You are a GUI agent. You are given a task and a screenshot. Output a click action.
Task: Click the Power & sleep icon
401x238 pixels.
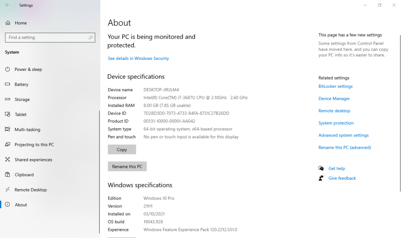pyautogui.click(x=7, y=69)
